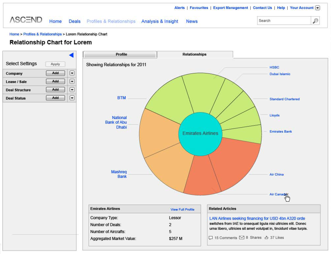
Task: Click the 8 Shares text
Action: click(254, 238)
